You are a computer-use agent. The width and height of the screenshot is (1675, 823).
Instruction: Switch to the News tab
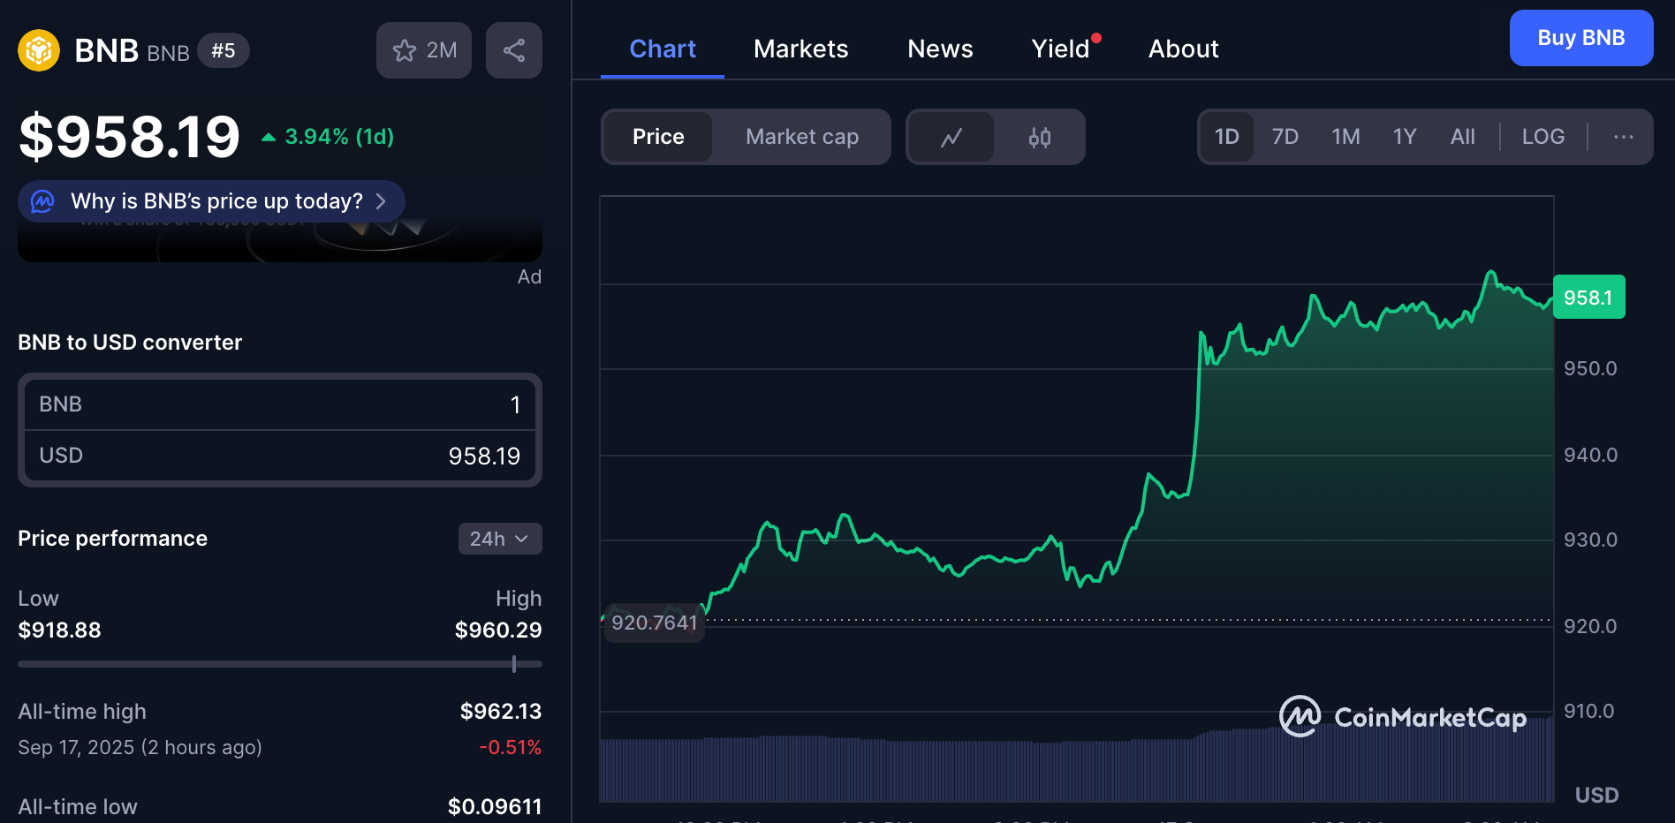[x=940, y=49]
